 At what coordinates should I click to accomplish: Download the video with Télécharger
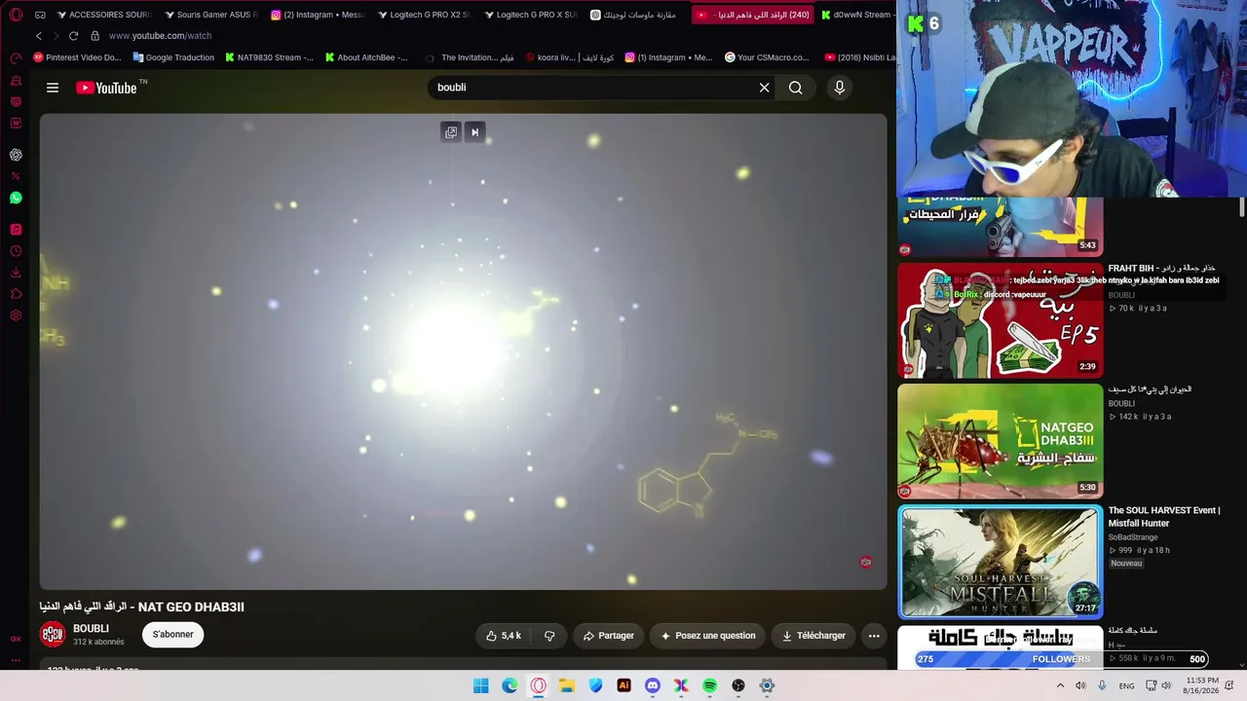(x=813, y=636)
